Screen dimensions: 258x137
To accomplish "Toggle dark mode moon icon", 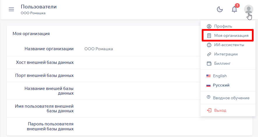I will 220,9.
